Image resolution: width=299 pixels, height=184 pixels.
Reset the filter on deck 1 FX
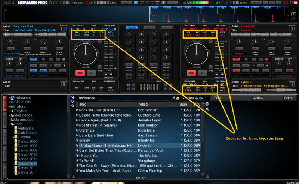[x=59, y=48]
